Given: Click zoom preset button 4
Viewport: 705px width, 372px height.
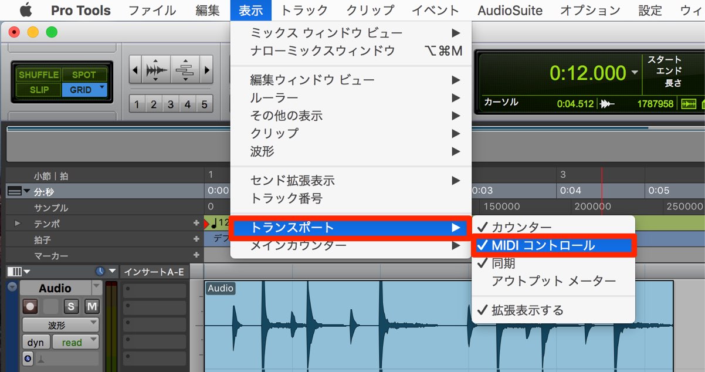Looking at the screenshot, I should point(188,104).
